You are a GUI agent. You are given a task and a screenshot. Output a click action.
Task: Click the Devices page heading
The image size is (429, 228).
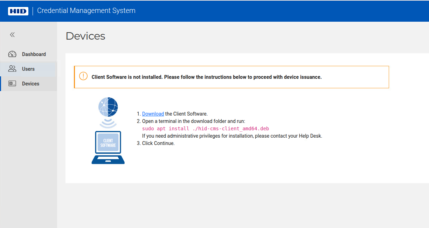click(x=85, y=36)
